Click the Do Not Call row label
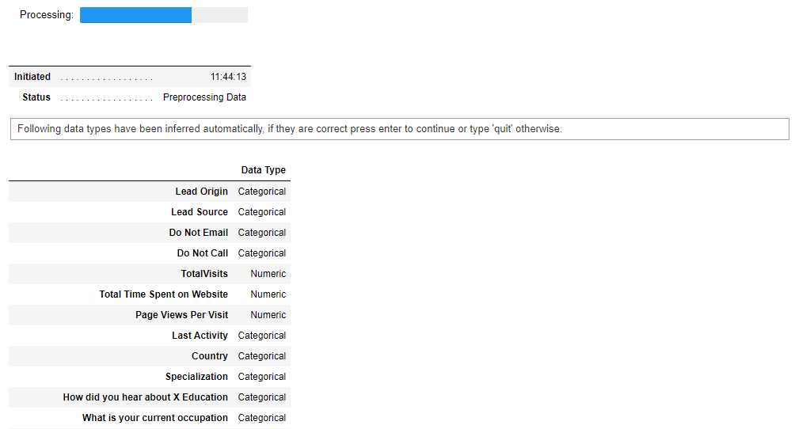The image size is (795, 429). (x=202, y=253)
